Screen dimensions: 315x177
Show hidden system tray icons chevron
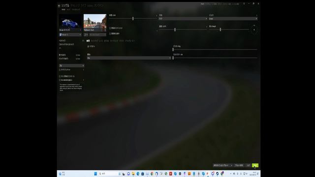pyautogui.click(x=231, y=174)
